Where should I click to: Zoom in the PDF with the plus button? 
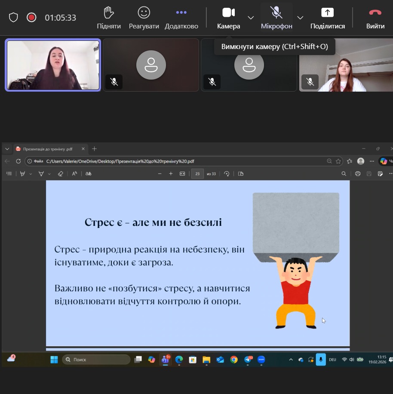171,174
